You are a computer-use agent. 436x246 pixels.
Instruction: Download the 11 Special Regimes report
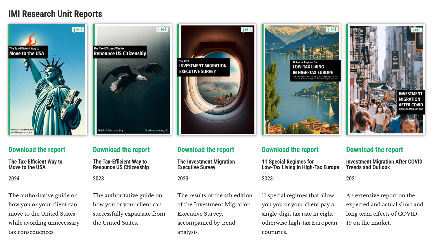tap(290, 150)
